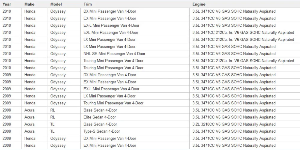Click Acura make in the Elite Sedan row
This screenshot has width=300, height=150.
coord(29,117)
